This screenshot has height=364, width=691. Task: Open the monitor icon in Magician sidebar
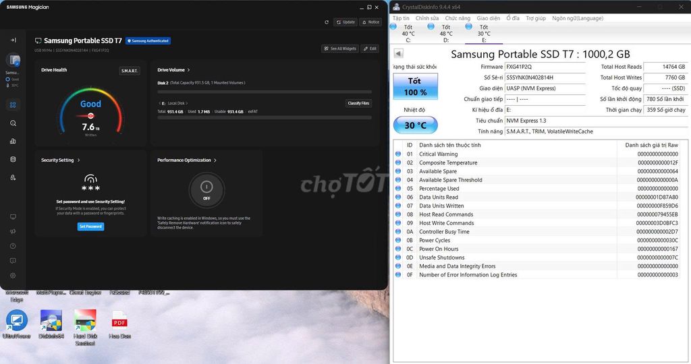(x=13, y=216)
